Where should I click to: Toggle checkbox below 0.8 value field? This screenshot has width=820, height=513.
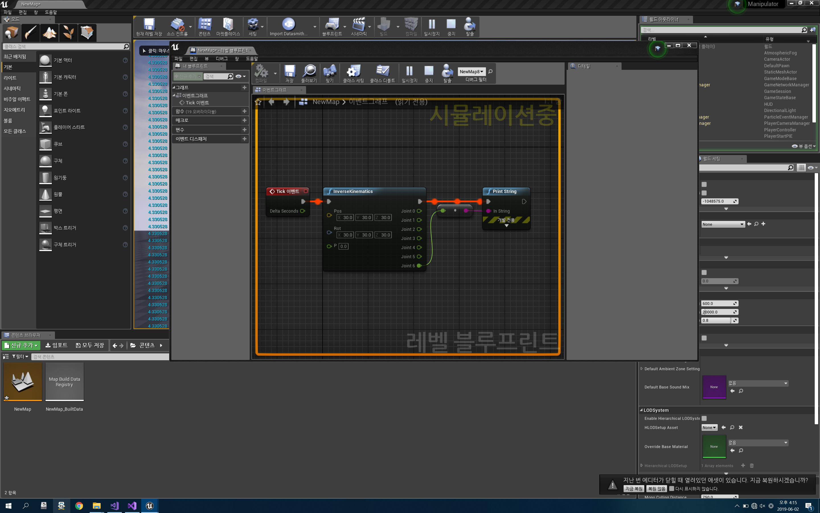704,338
